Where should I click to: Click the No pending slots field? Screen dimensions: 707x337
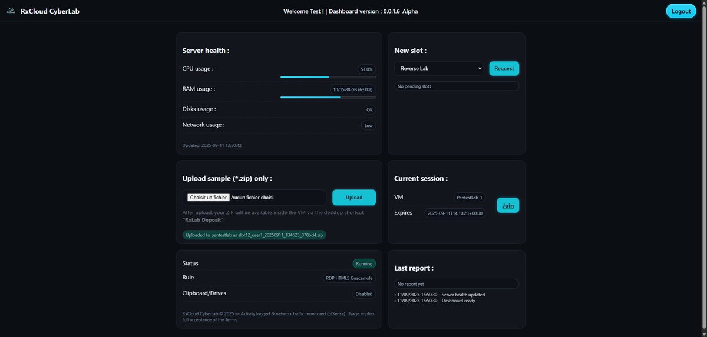coord(457,86)
